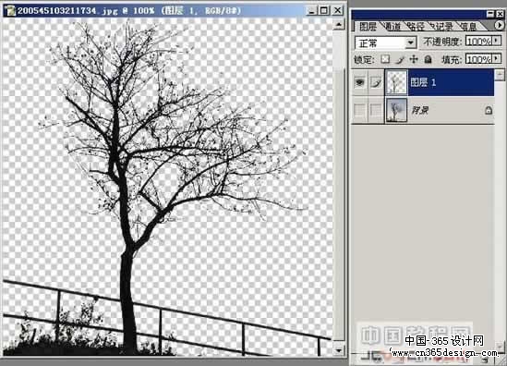507x366 pixels.
Task: Toggle the link box of the 背景 layer
Action: click(x=376, y=110)
